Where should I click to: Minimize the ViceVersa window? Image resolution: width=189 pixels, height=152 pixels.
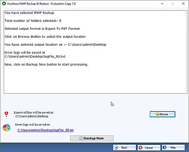pyautogui.click(x=162, y=4)
